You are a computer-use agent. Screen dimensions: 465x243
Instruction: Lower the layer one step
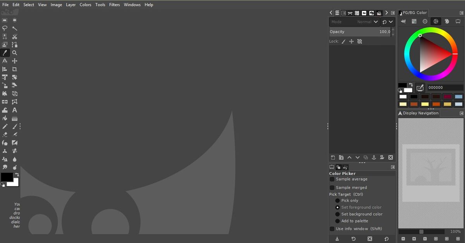click(x=357, y=157)
